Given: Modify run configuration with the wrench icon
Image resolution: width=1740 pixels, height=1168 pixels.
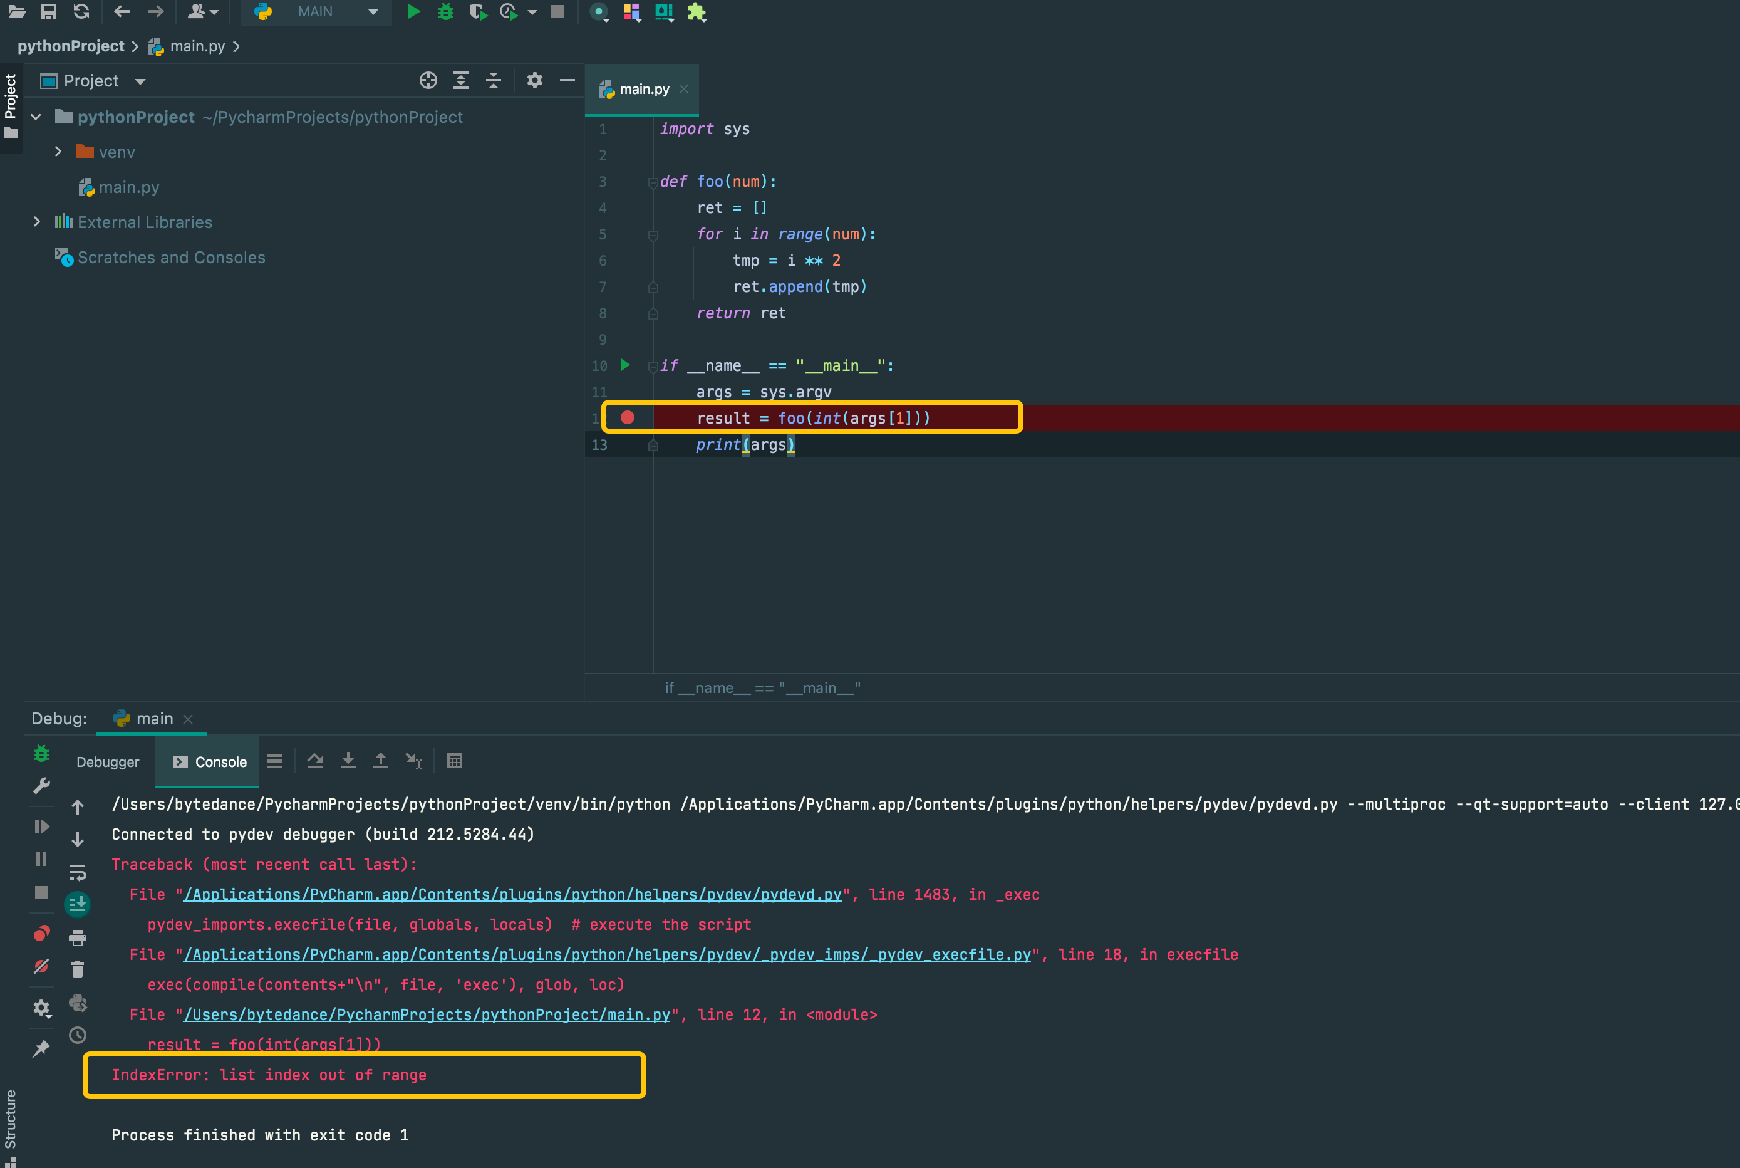Looking at the screenshot, I should 42,786.
